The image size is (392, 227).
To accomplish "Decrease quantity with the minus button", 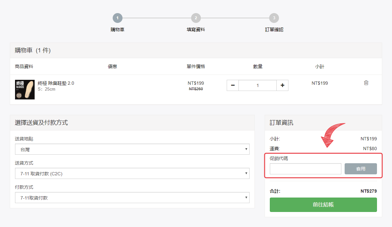I will 233,85.
